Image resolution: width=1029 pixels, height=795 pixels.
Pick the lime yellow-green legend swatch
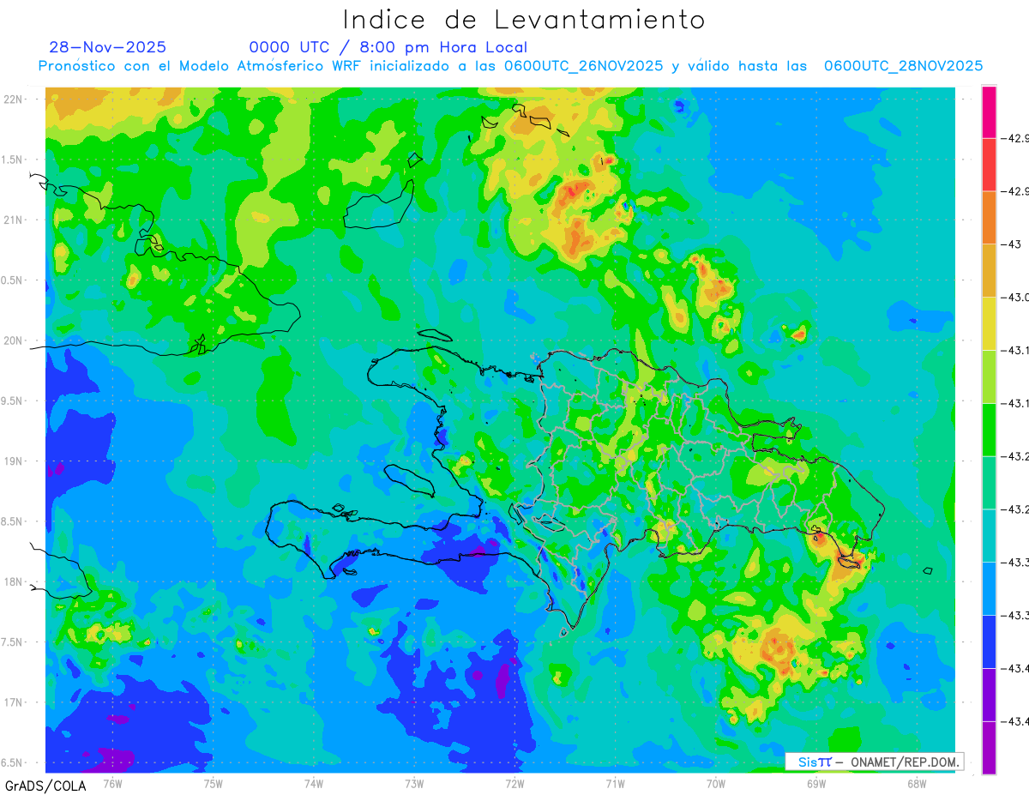[989, 376]
